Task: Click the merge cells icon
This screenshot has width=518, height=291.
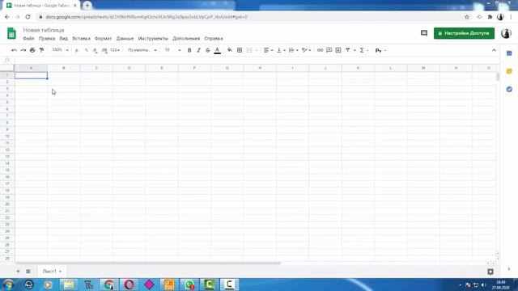Action: tap(249, 50)
